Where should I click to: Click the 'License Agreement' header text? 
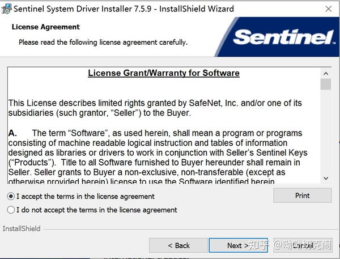(x=46, y=27)
